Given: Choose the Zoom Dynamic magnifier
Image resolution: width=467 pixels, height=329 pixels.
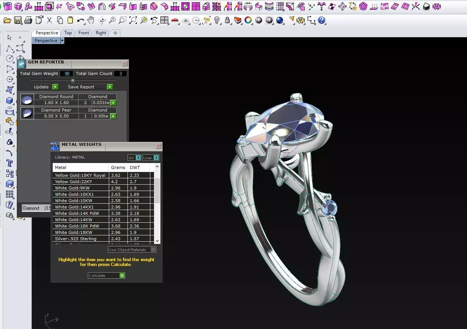Looking at the screenshot, I should tap(112, 21).
